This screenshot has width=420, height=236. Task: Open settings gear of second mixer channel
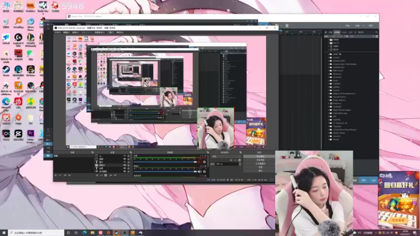tap(204, 171)
